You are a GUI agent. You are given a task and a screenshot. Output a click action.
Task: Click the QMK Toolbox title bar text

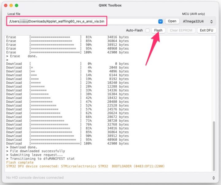click(x=110, y=6)
